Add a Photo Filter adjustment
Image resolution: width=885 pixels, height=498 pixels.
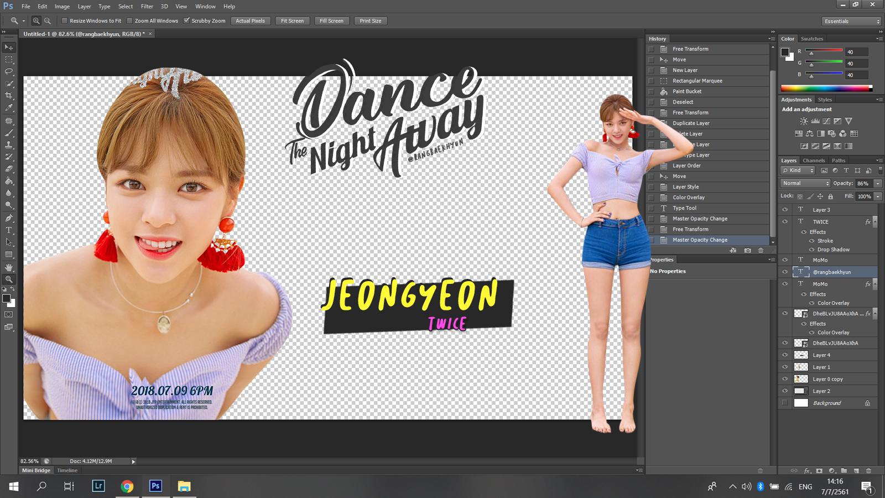(x=831, y=133)
